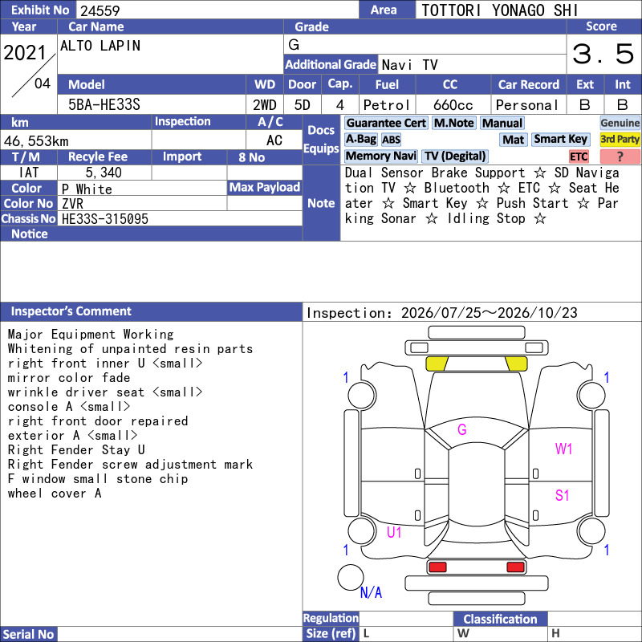Screen dimensions: 642x642
Task: Click the yellow left headlight swatch
Action: point(437,364)
